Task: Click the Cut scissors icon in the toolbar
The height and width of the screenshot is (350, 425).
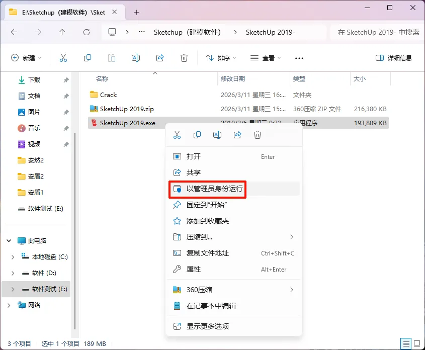Action: 63,58
